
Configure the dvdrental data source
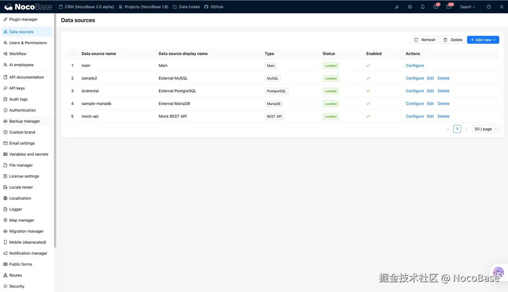tap(415, 91)
